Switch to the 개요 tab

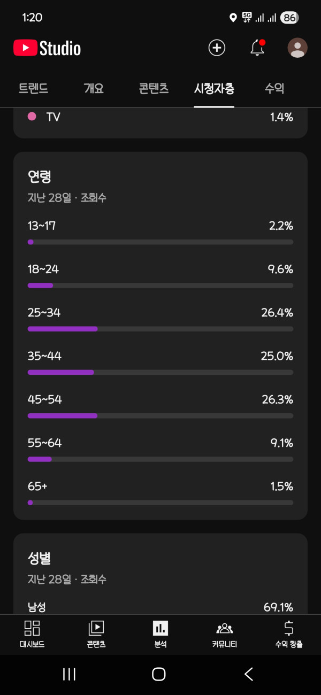[94, 89]
